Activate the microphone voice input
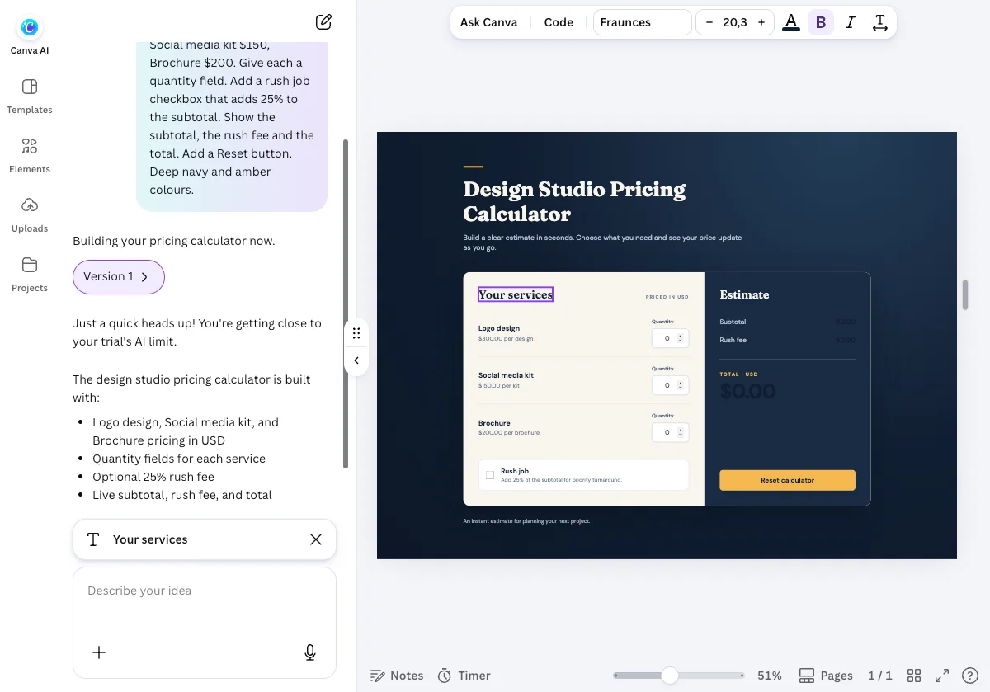This screenshot has width=990, height=692. pos(310,652)
